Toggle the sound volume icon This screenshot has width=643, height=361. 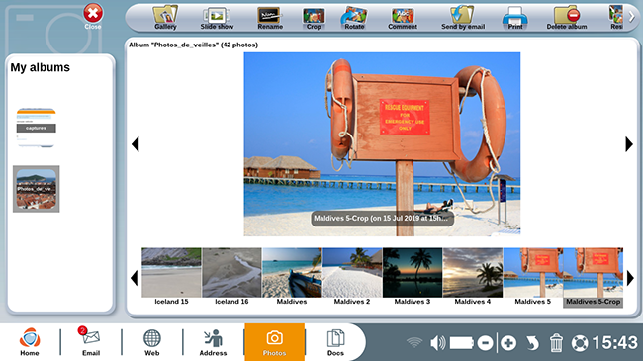point(437,342)
